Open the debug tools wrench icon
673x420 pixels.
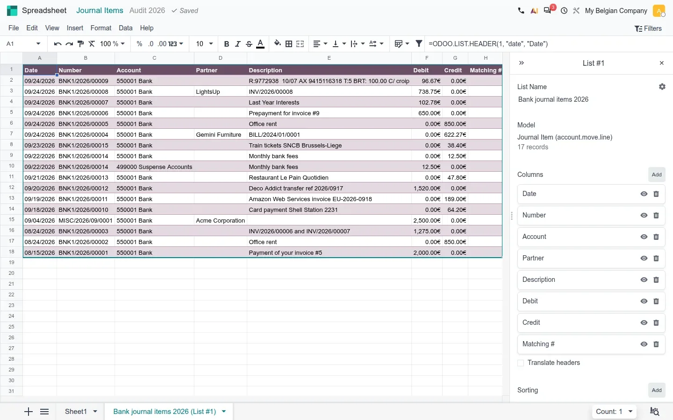pyautogui.click(x=576, y=11)
